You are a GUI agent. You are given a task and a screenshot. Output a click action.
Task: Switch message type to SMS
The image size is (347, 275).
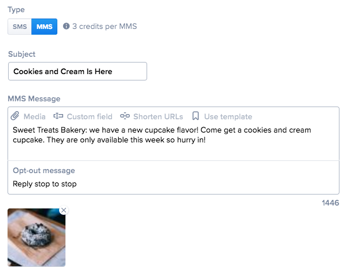tap(20, 27)
